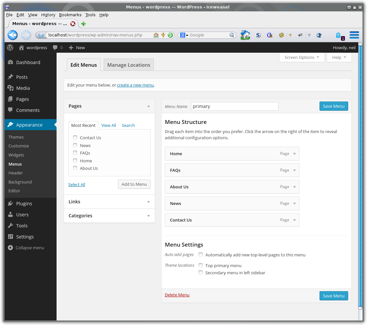
Task: Open the Help dropdown tab
Action: tap(339, 57)
